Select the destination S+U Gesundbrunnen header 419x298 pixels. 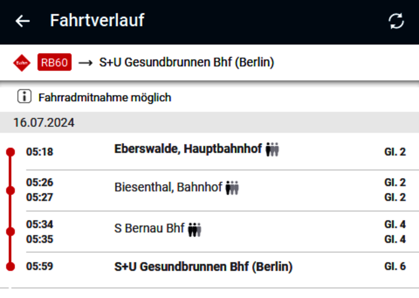pos(186,62)
